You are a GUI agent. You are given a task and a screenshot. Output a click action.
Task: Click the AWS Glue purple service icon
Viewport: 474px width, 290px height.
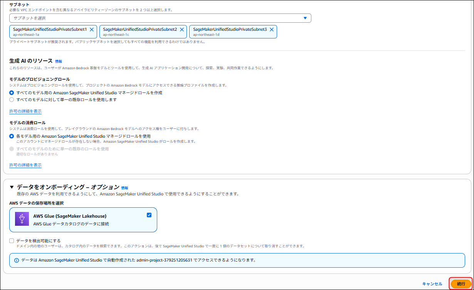22,219
